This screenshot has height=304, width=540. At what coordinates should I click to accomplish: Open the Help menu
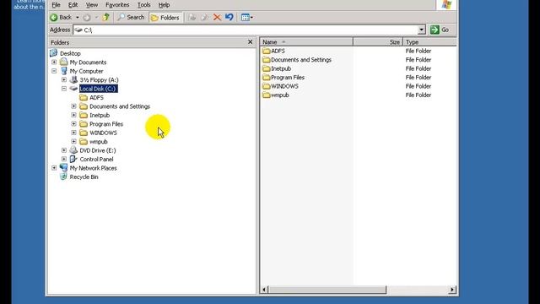click(164, 5)
